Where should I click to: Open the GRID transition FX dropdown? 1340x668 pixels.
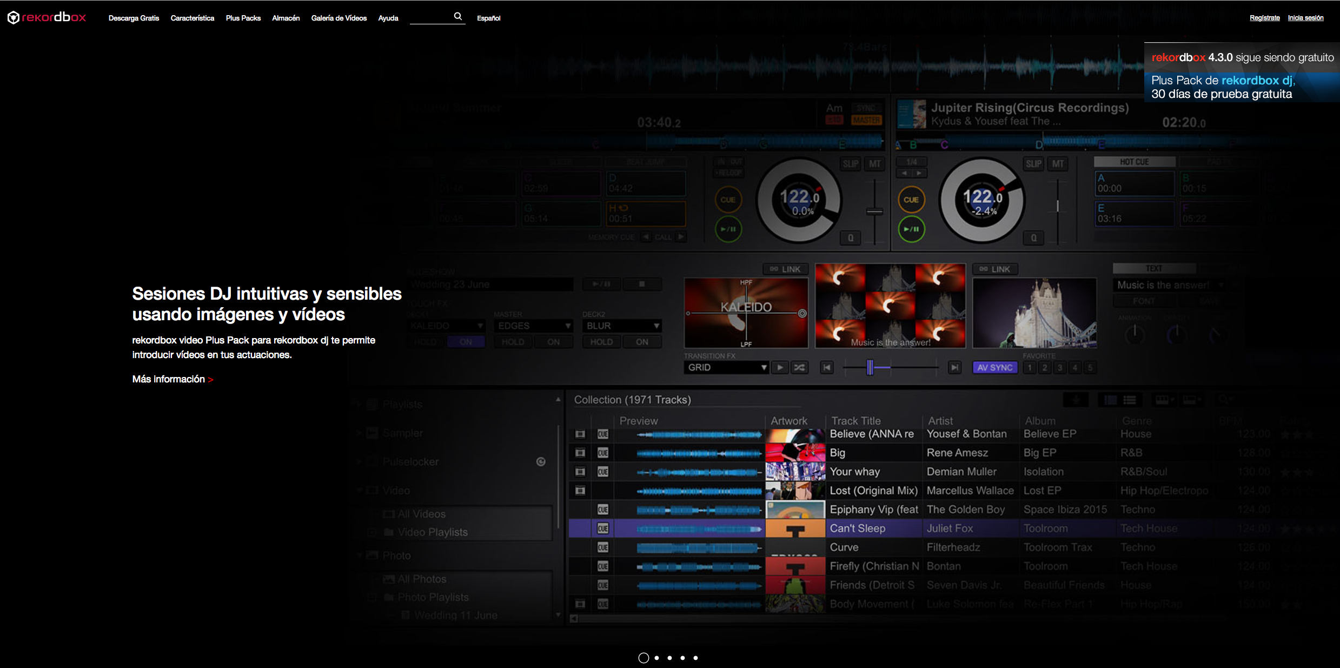(x=726, y=368)
